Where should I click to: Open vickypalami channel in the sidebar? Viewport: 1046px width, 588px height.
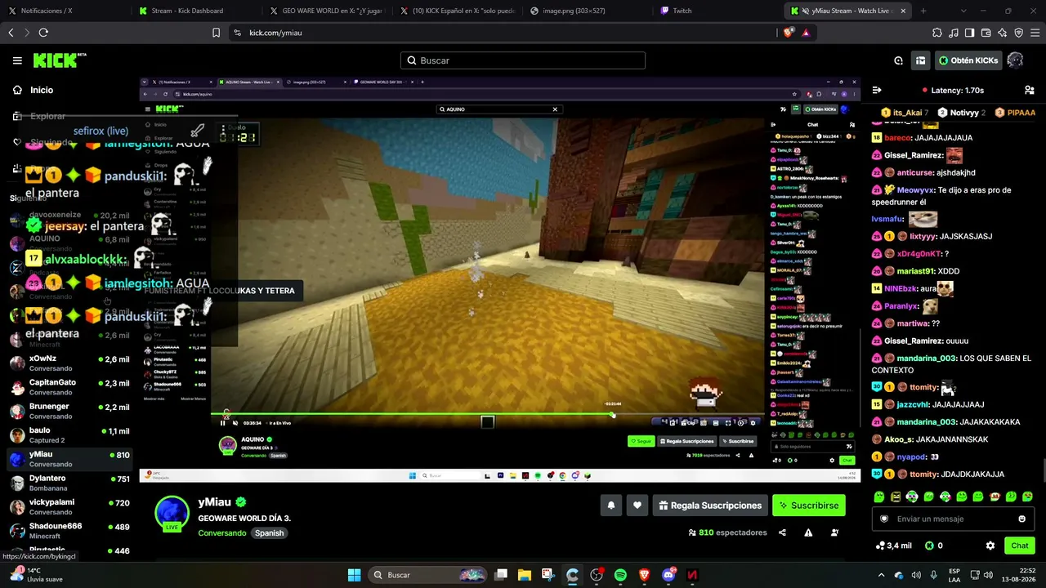pyautogui.click(x=69, y=507)
